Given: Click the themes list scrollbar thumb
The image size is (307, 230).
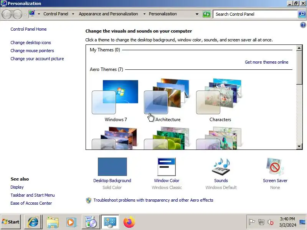Looking at the screenshot, I should [299, 68].
